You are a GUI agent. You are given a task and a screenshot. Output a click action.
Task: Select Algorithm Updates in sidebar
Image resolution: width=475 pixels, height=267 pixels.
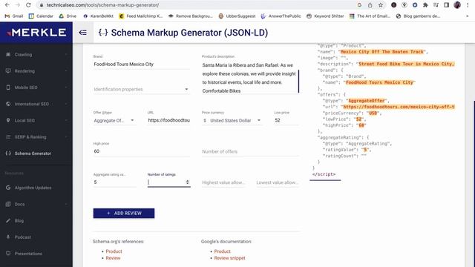point(33,188)
